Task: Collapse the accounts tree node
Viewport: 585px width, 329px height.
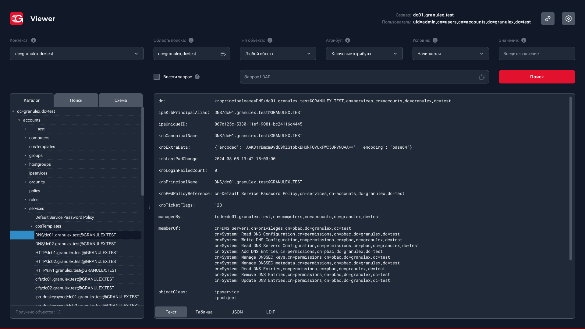Action: tap(19, 120)
